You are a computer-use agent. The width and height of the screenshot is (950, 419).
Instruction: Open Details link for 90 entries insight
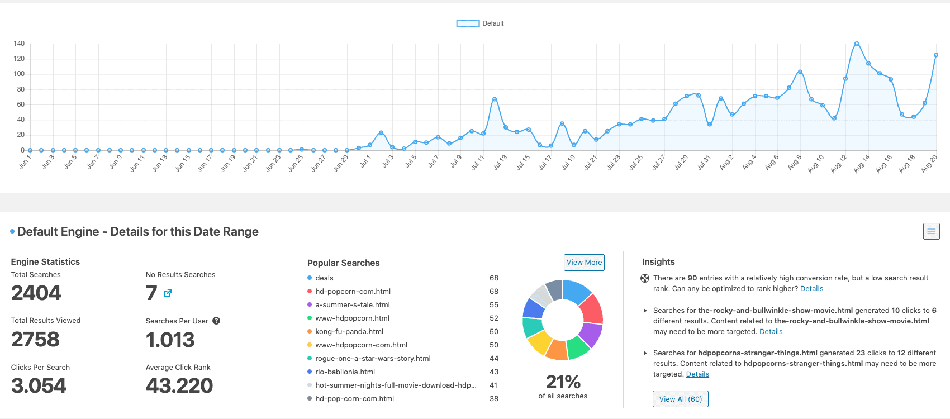coord(811,289)
